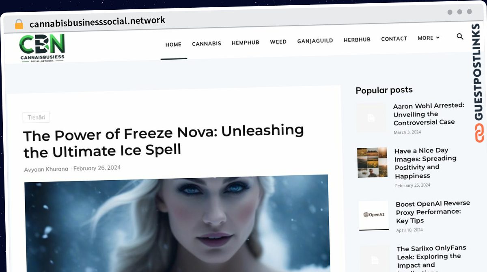Select HEMPHUB in navigation bar
Image resolution: width=487 pixels, height=272 pixels.
click(245, 43)
